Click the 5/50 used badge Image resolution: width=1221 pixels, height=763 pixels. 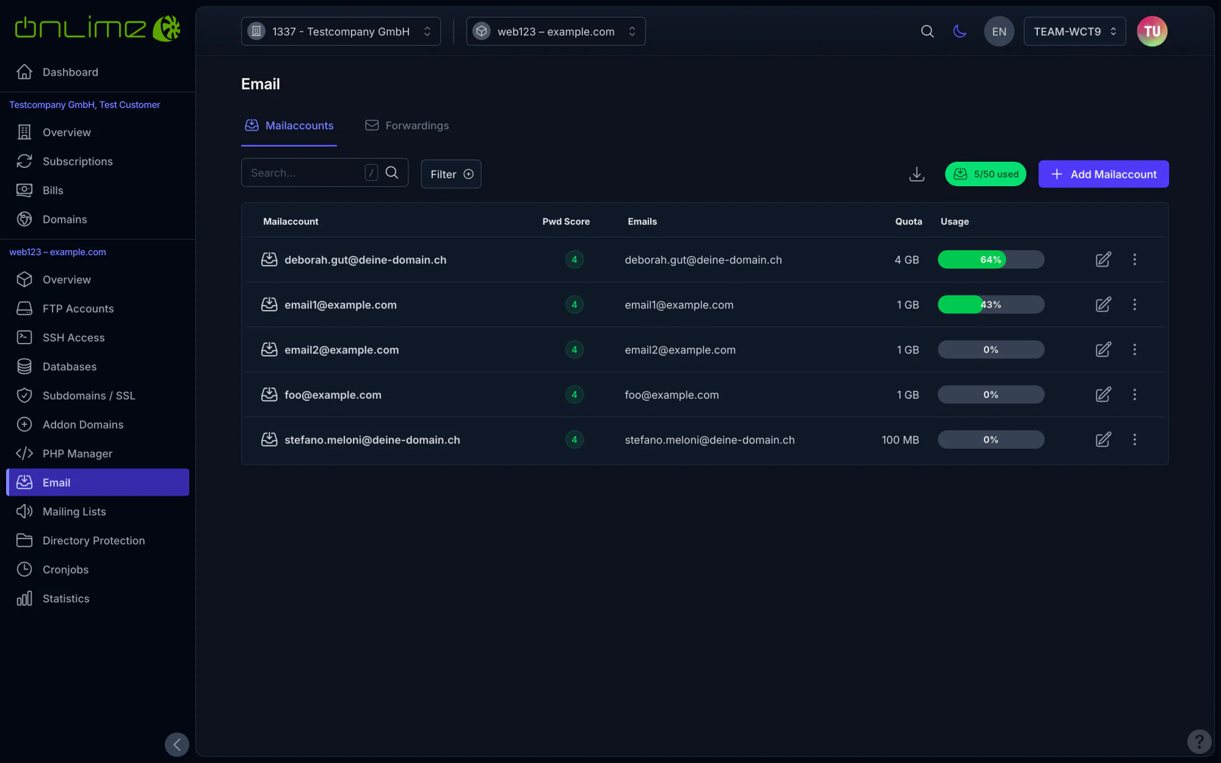tap(985, 174)
